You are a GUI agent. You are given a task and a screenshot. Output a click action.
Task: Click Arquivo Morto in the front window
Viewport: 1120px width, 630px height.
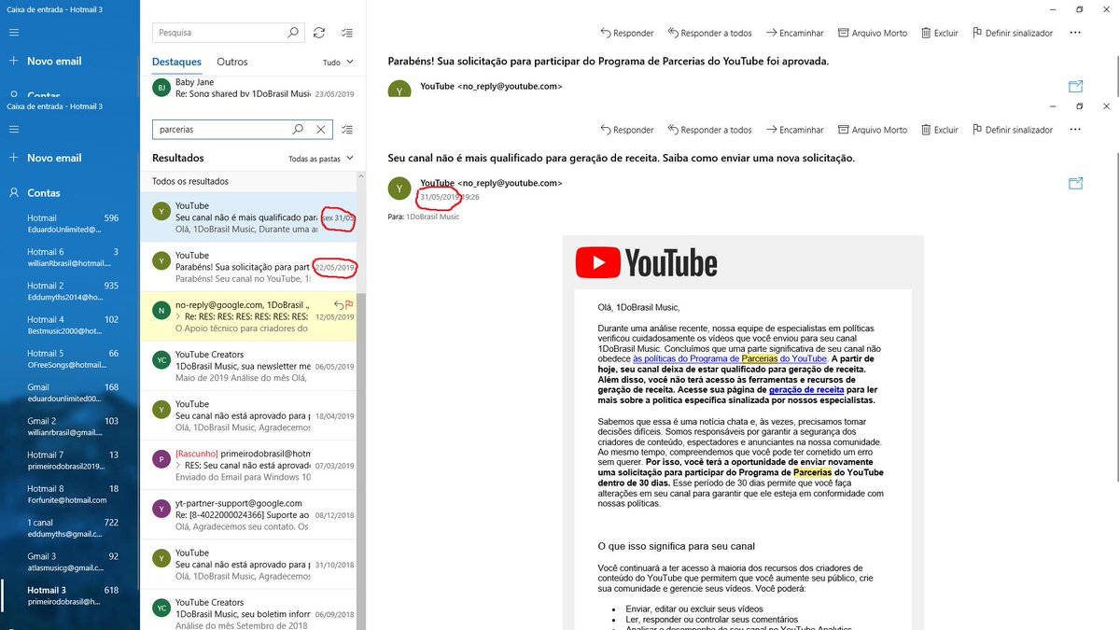coord(872,130)
